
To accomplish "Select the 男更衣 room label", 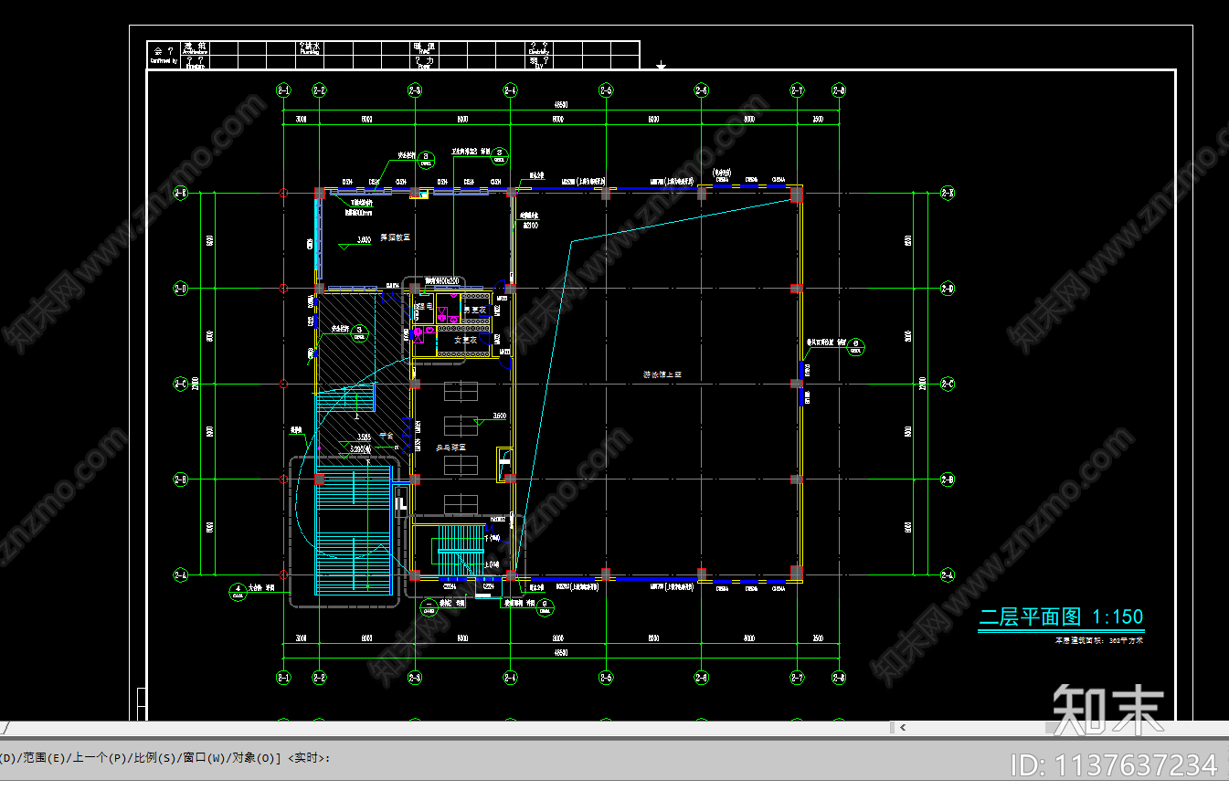I will (x=472, y=311).
